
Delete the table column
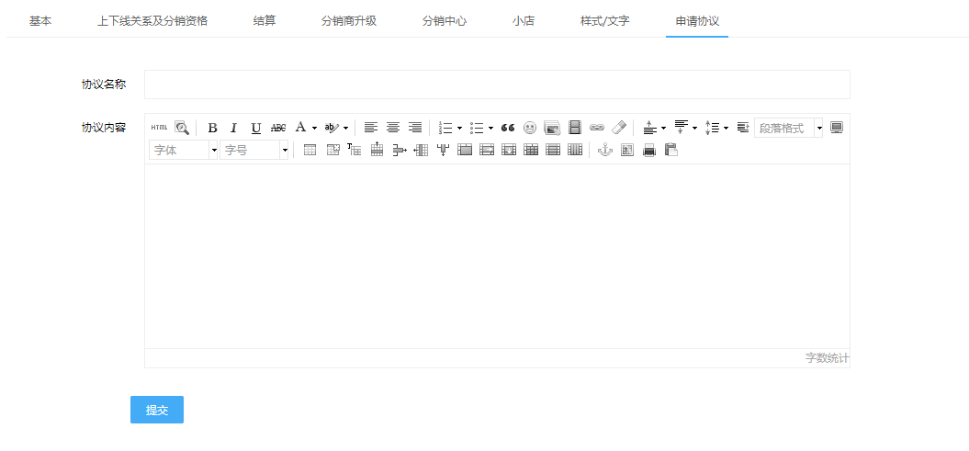click(443, 150)
